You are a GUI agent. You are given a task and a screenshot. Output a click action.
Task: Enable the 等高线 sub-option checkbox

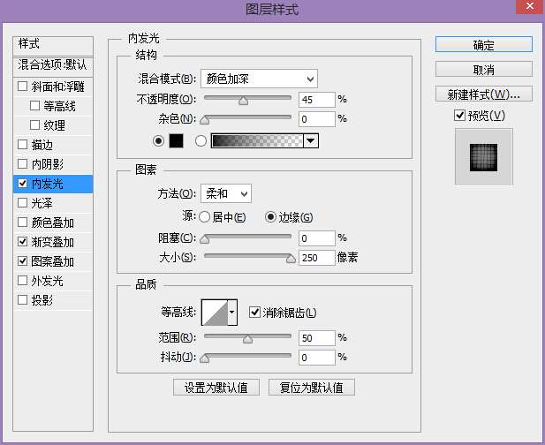coord(34,106)
